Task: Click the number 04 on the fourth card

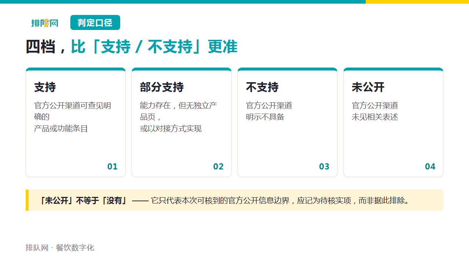Action: (x=430, y=167)
